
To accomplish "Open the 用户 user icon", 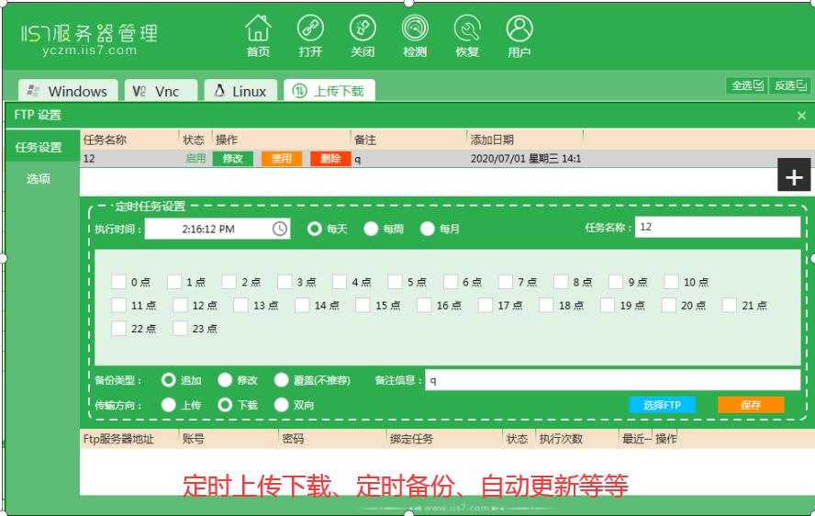I will (x=519, y=35).
